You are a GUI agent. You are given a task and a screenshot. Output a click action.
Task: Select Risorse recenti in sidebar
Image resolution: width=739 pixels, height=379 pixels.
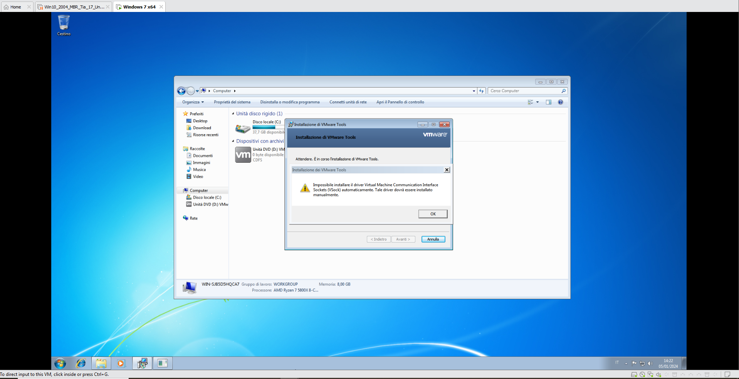(x=202, y=135)
